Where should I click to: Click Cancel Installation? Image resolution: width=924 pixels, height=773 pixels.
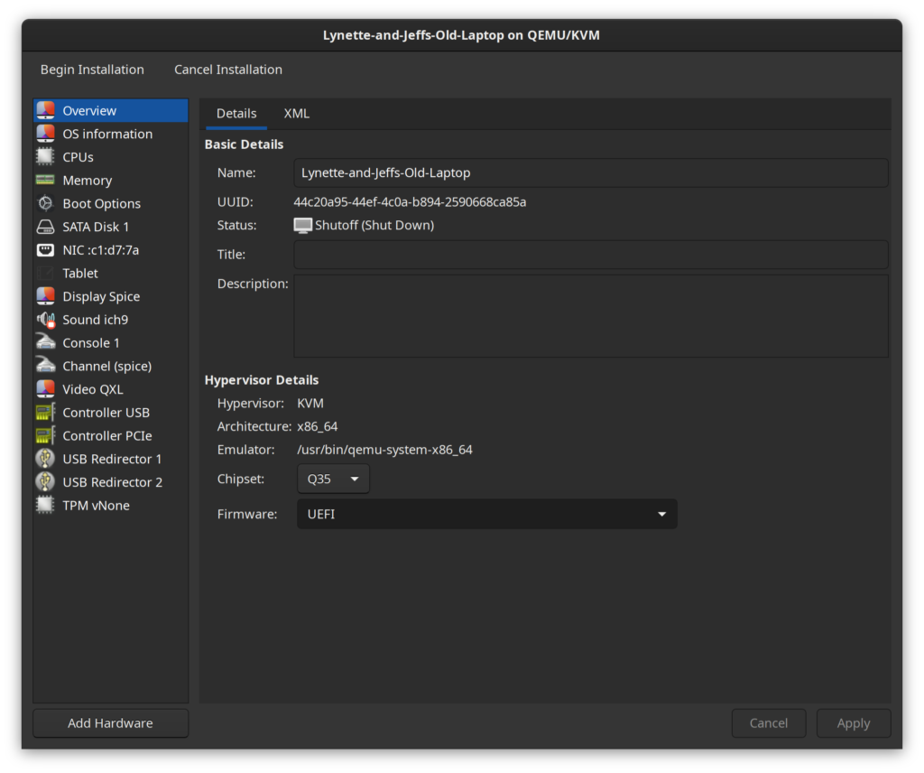pos(228,70)
